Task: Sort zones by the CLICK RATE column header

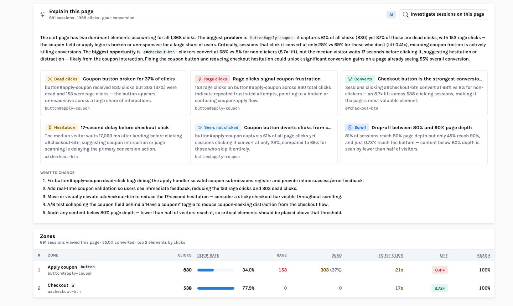Action: (x=208, y=255)
